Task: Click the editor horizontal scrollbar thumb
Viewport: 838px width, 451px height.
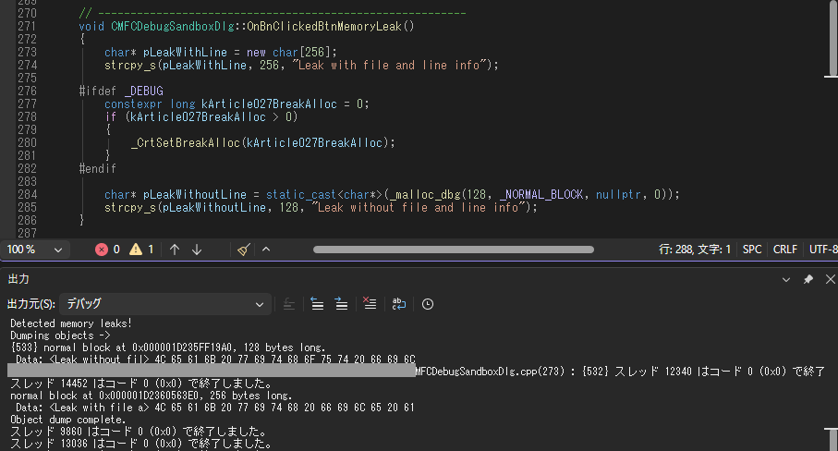Action: coord(454,250)
